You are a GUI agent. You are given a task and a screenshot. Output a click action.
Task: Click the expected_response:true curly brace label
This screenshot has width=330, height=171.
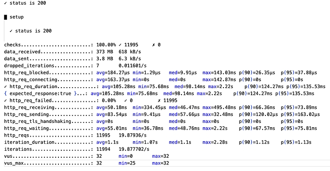40,93
